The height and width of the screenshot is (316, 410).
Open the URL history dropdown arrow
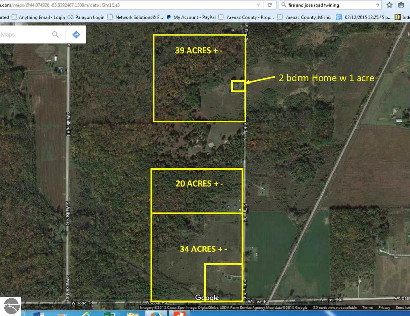pos(258,5)
